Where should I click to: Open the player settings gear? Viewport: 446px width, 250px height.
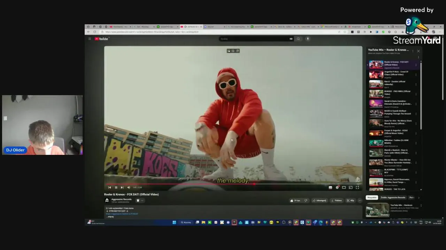(337, 187)
